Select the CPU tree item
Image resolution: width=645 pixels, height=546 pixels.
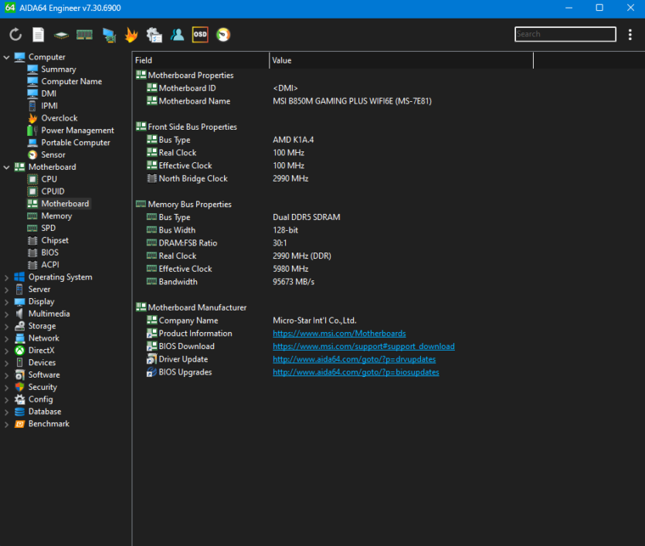click(x=49, y=179)
